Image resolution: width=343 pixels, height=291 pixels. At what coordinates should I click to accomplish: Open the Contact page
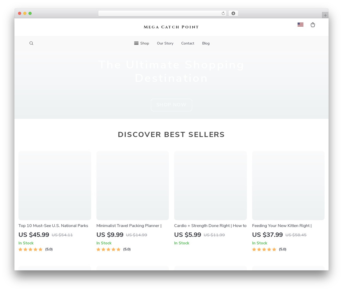(x=188, y=43)
